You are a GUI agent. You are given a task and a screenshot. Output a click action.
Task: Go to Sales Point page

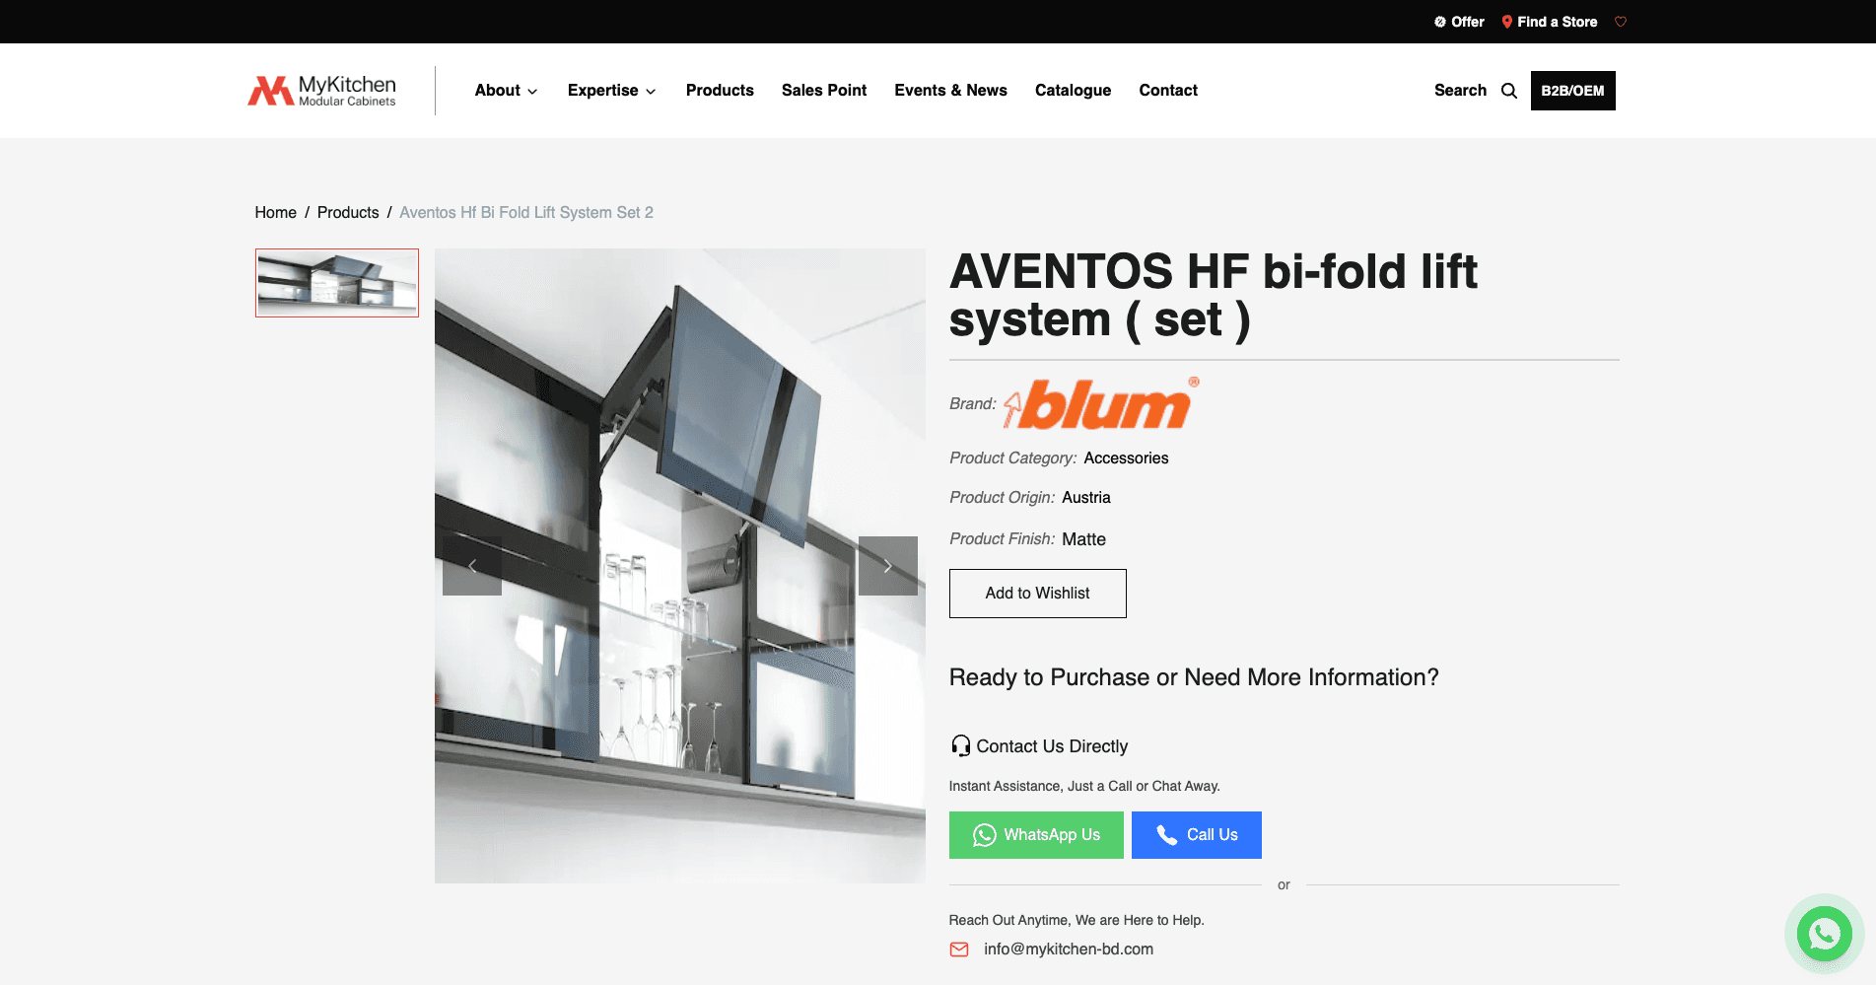point(824,91)
